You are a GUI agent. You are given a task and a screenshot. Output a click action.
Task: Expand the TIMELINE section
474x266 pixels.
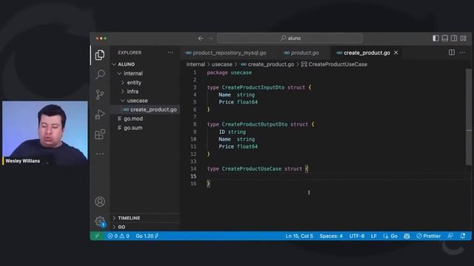(146, 218)
